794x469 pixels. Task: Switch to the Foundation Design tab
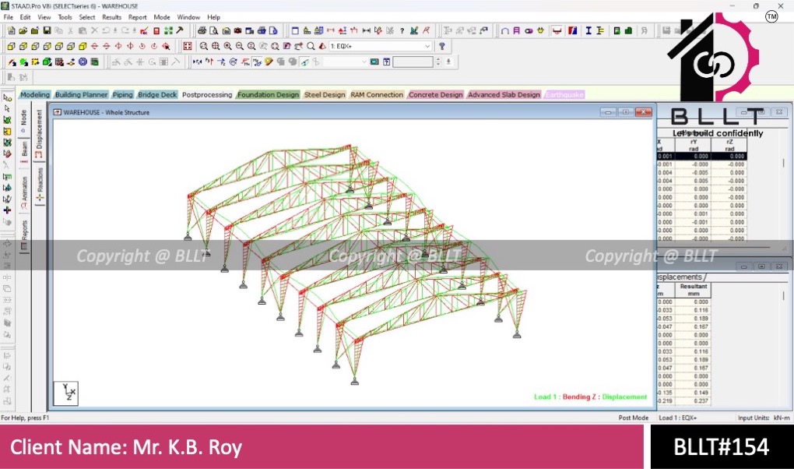268,95
